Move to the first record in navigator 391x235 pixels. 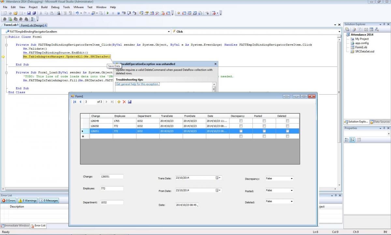pos(75,102)
